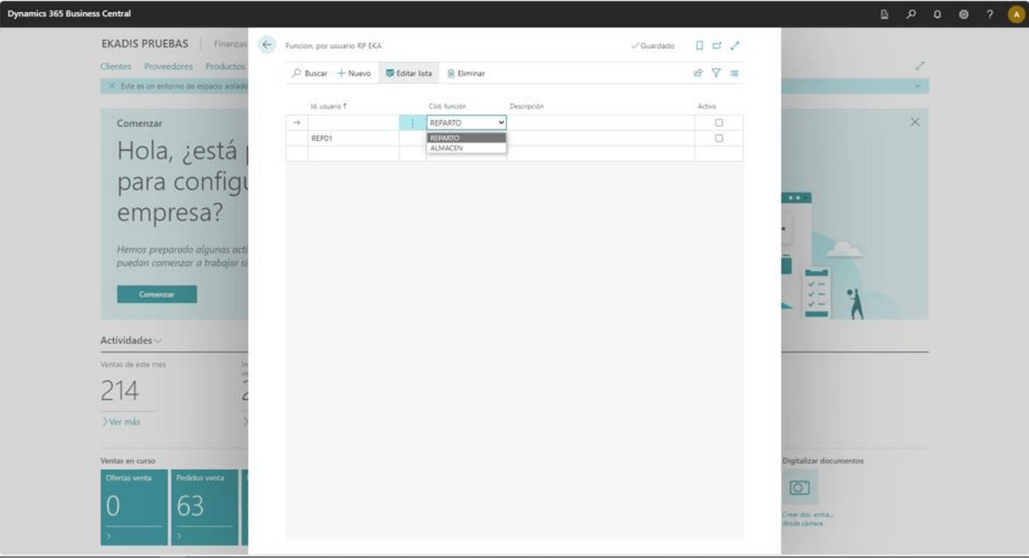
Task: Open the settings gear in top bar
Action: tap(963, 14)
